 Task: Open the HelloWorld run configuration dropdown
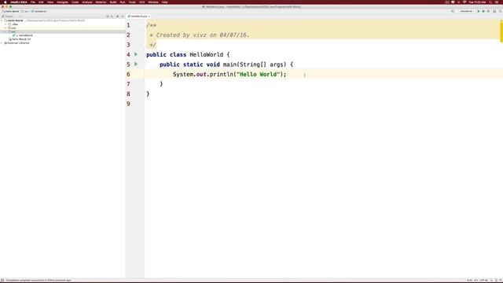tap(467, 11)
